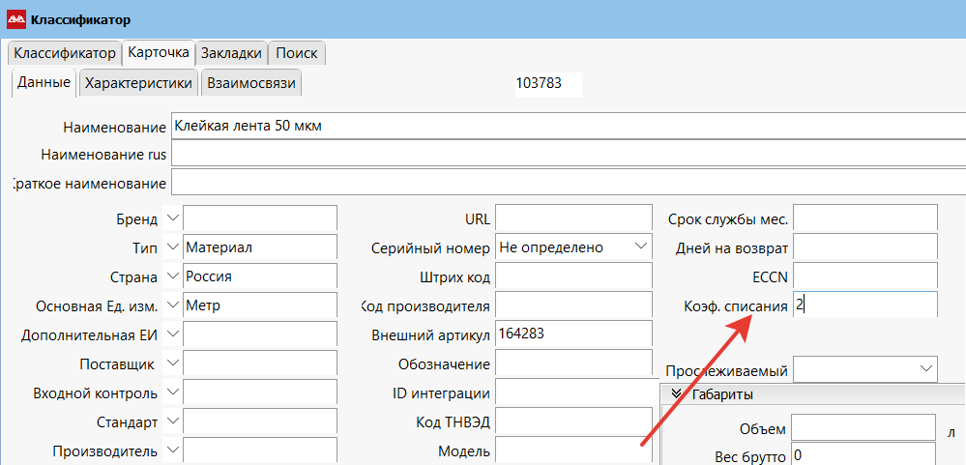Screen dimensions: 966x465
Task: Expand the Страна dropdown arrow
Action: pos(172,276)
